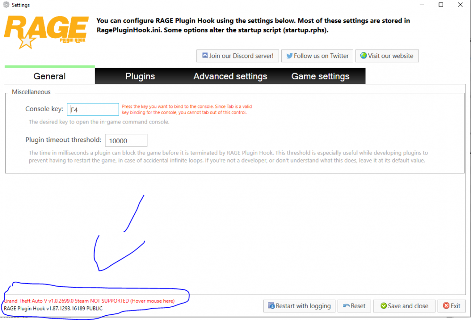Click the Plugin timeout threshold box
This screenshot has width=471, height=320.
pyautogui.click(x=126, y=140)
